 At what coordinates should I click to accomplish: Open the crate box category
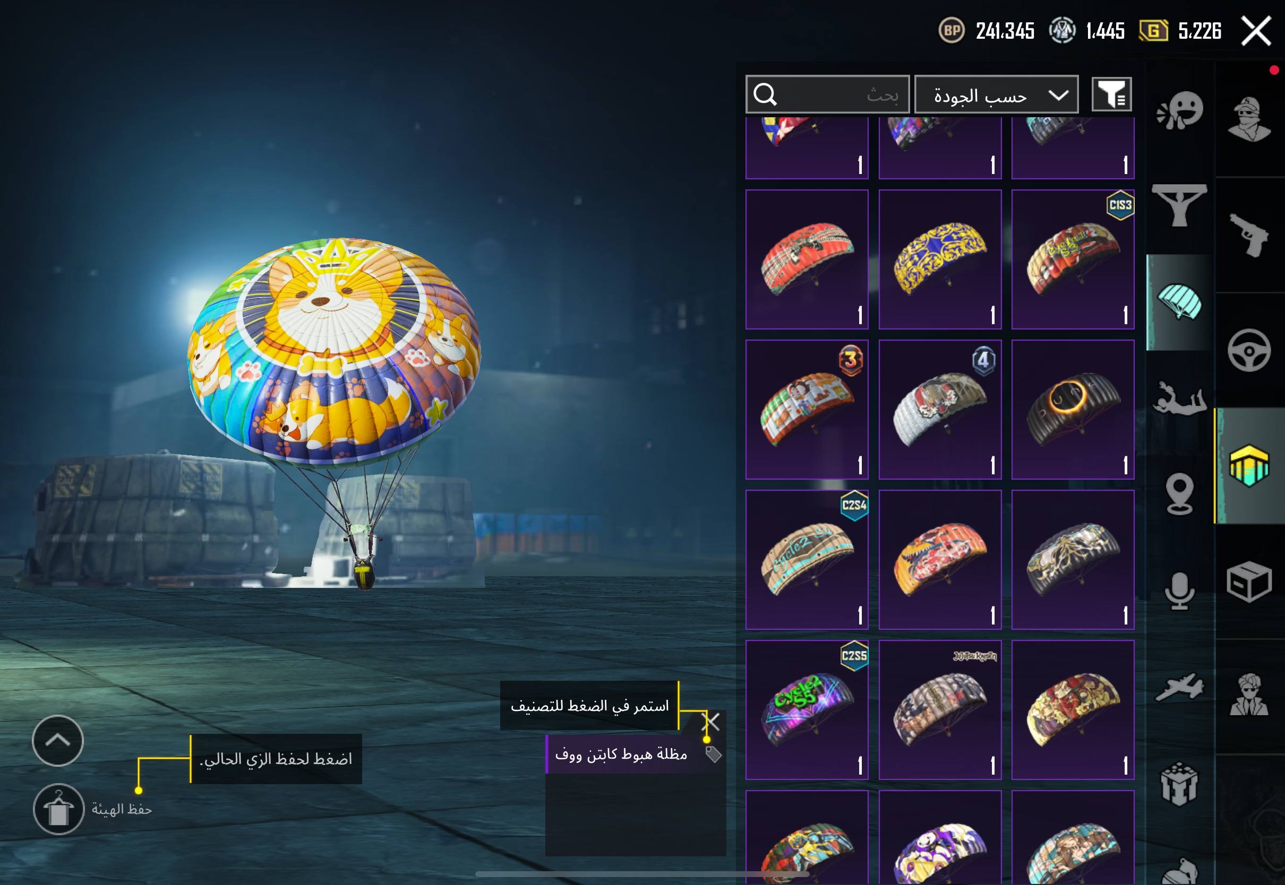[1249, 581]
